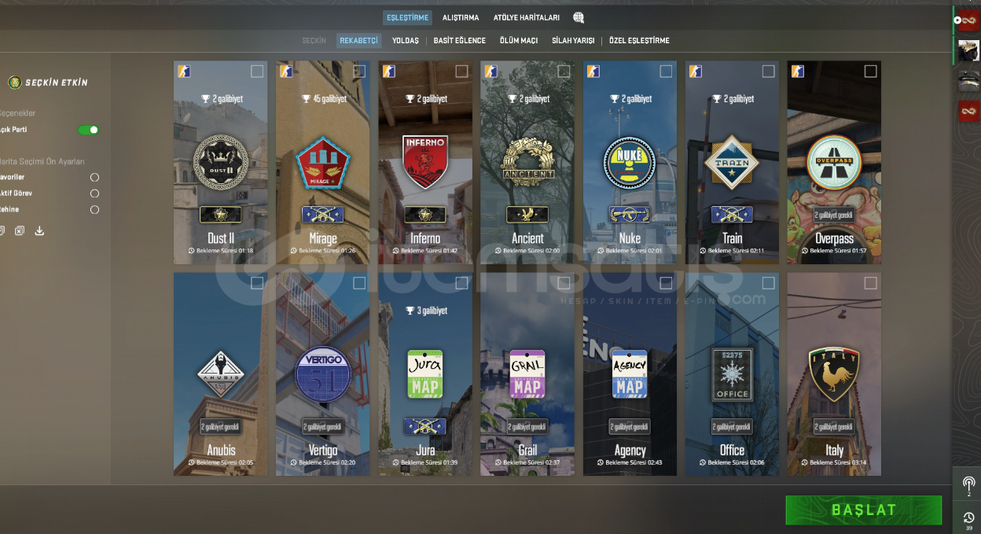Click the Overpass map badge
Viewport: 981px width, 534px height.
point(834,162)
